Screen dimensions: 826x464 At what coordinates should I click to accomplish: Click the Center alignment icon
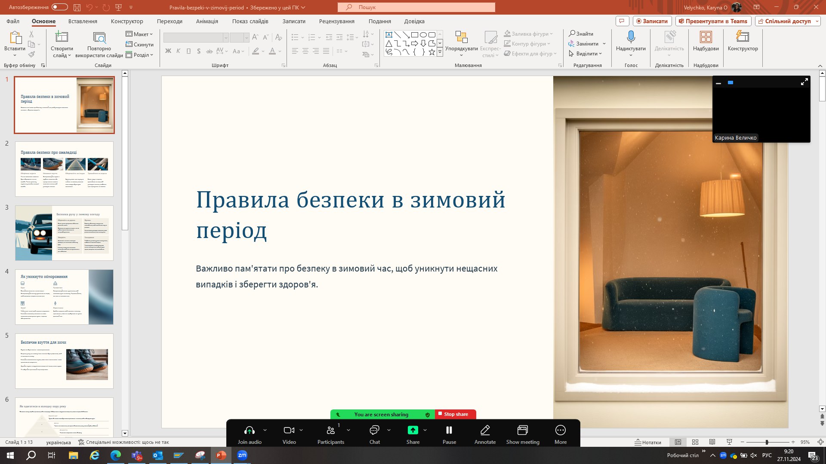point(305,51)
